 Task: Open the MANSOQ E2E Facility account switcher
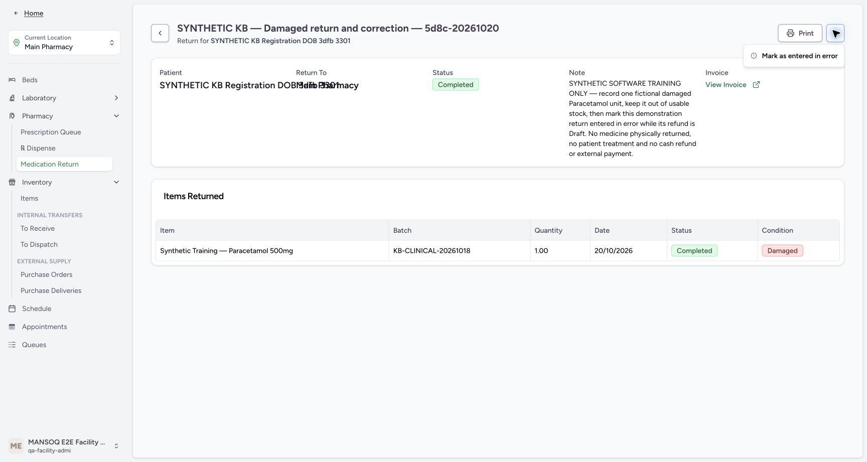click(x=64, y=446)
